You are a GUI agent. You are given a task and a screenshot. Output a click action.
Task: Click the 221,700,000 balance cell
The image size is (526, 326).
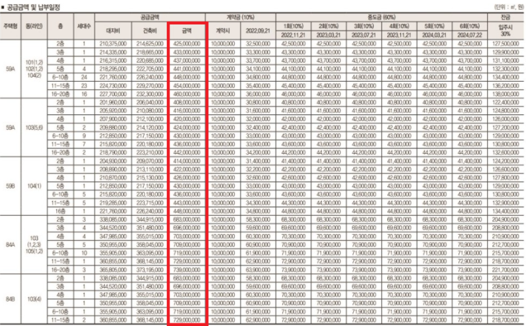tap(506, 270)
